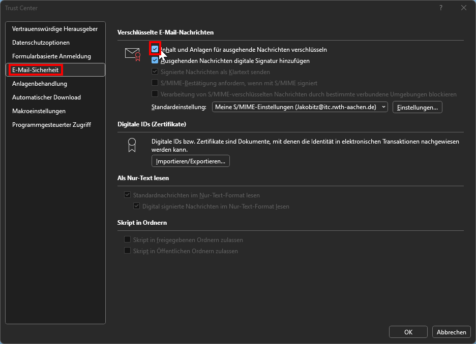Select Vertrauenswürdige Herausgeber in sidebar

pos(55,29)
